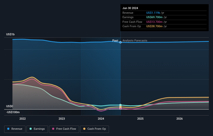
Task: Click the Earnings row label in tooltip
Action: pyautogui.click(x=128, y=17)
